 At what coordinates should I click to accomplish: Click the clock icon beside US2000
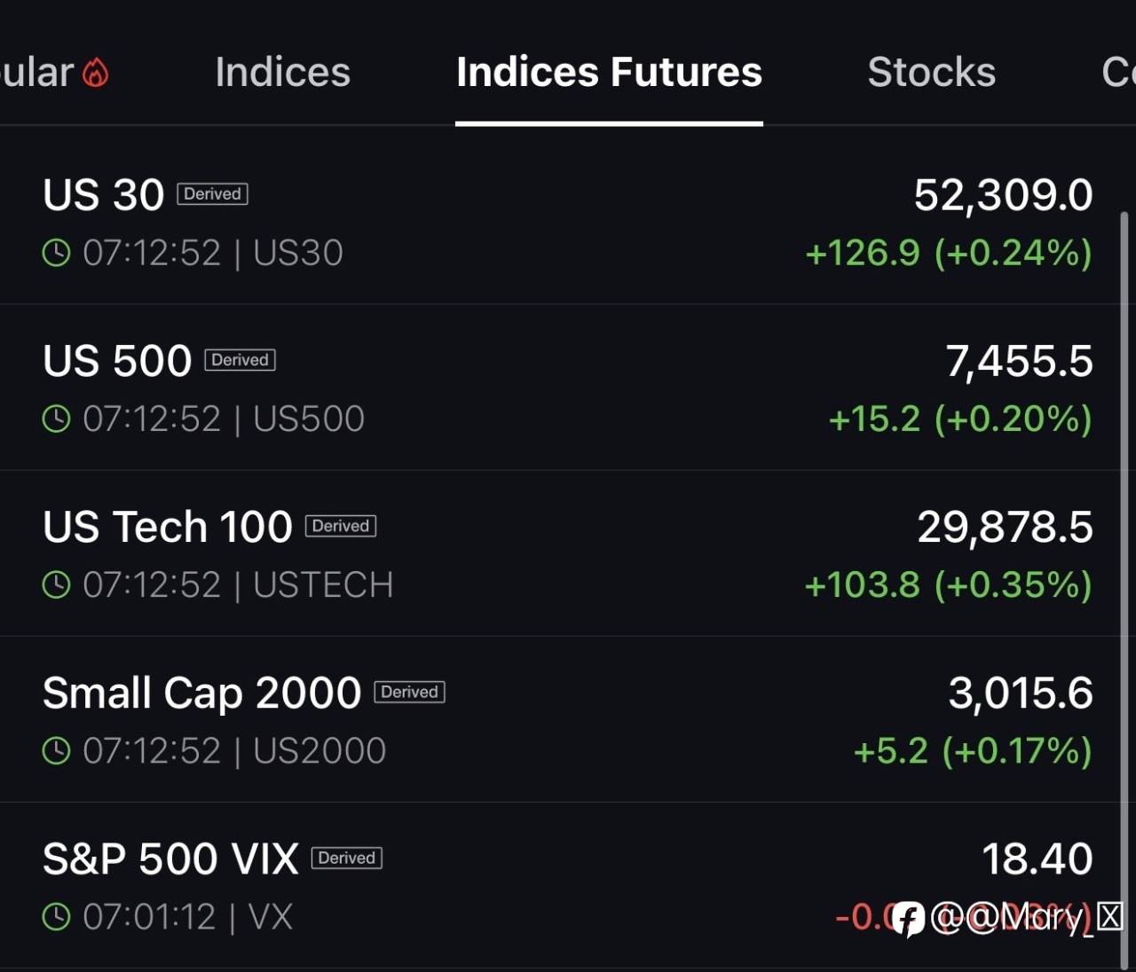click(x=57, y=751)
